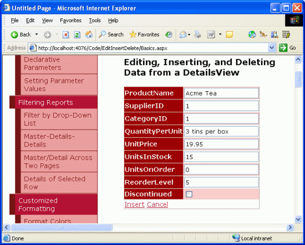
Task: Open Filter by Drop-Down List link
Action: click(59, 119)
